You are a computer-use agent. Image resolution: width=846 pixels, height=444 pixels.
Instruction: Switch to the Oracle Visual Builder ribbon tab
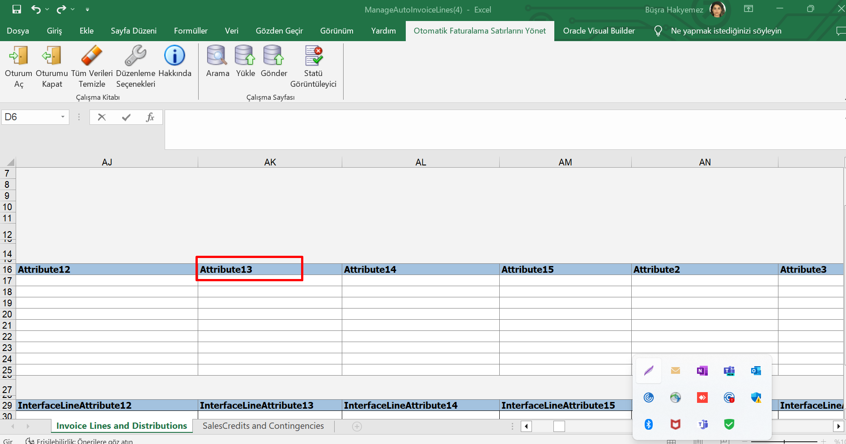599,30
